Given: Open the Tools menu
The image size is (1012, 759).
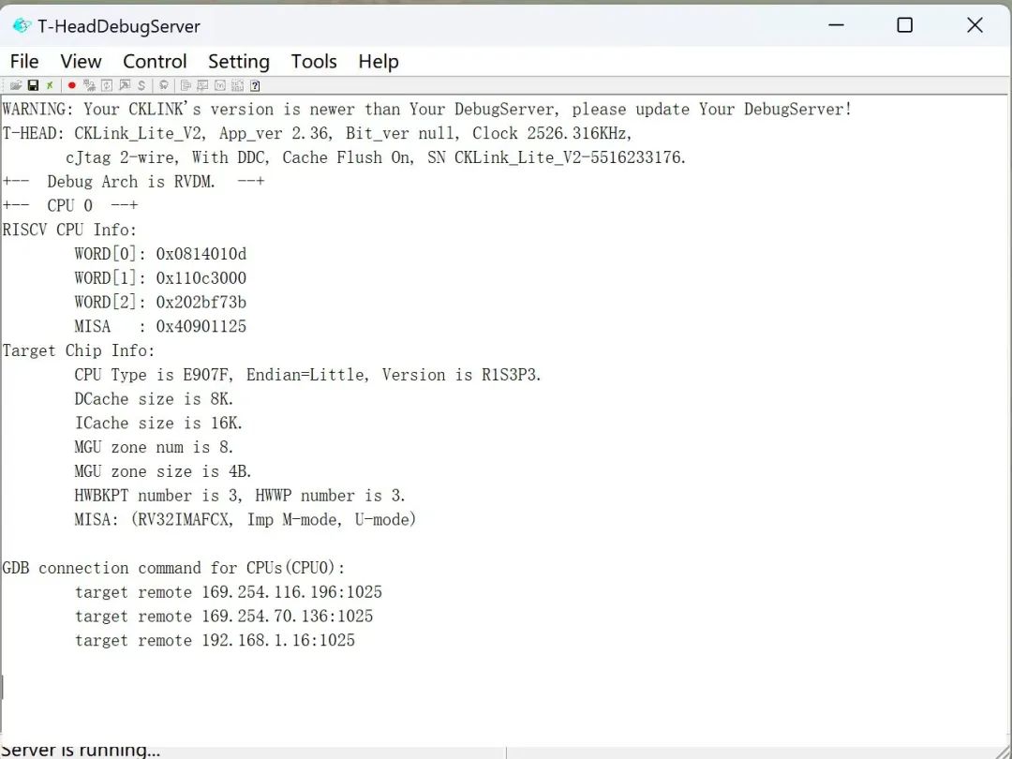Looking at the screenshot, I should 313,61.
